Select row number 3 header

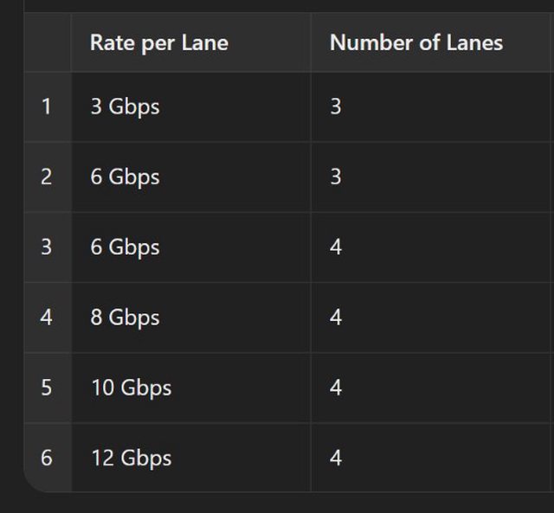click(47, 247)
